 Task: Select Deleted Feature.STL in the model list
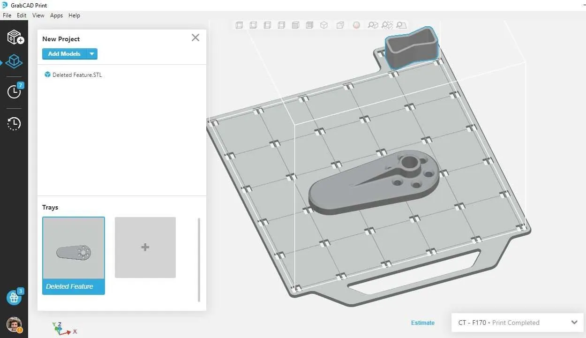(x=77, y=75)
